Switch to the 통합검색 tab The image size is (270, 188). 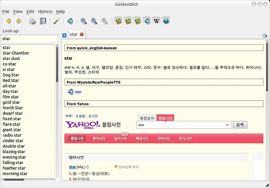point(147,118)
